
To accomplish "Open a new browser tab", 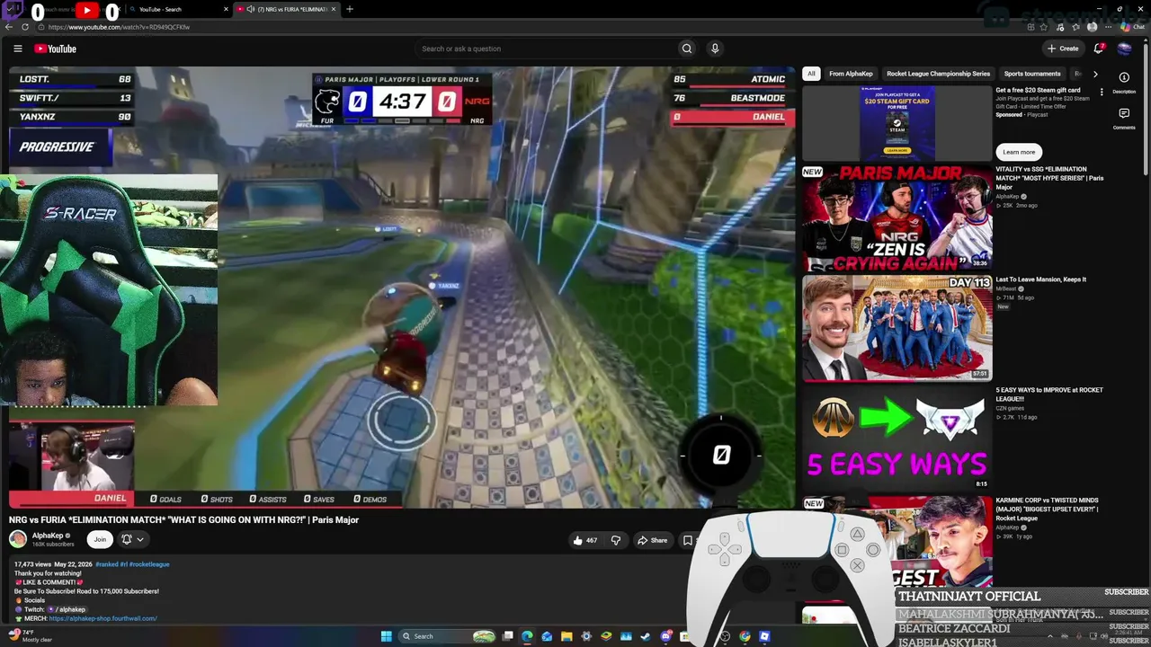I will pyautogui.click(x=350, y=9).
